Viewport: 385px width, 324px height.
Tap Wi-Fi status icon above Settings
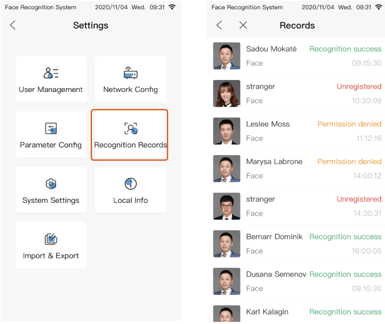tap(172, 8)
